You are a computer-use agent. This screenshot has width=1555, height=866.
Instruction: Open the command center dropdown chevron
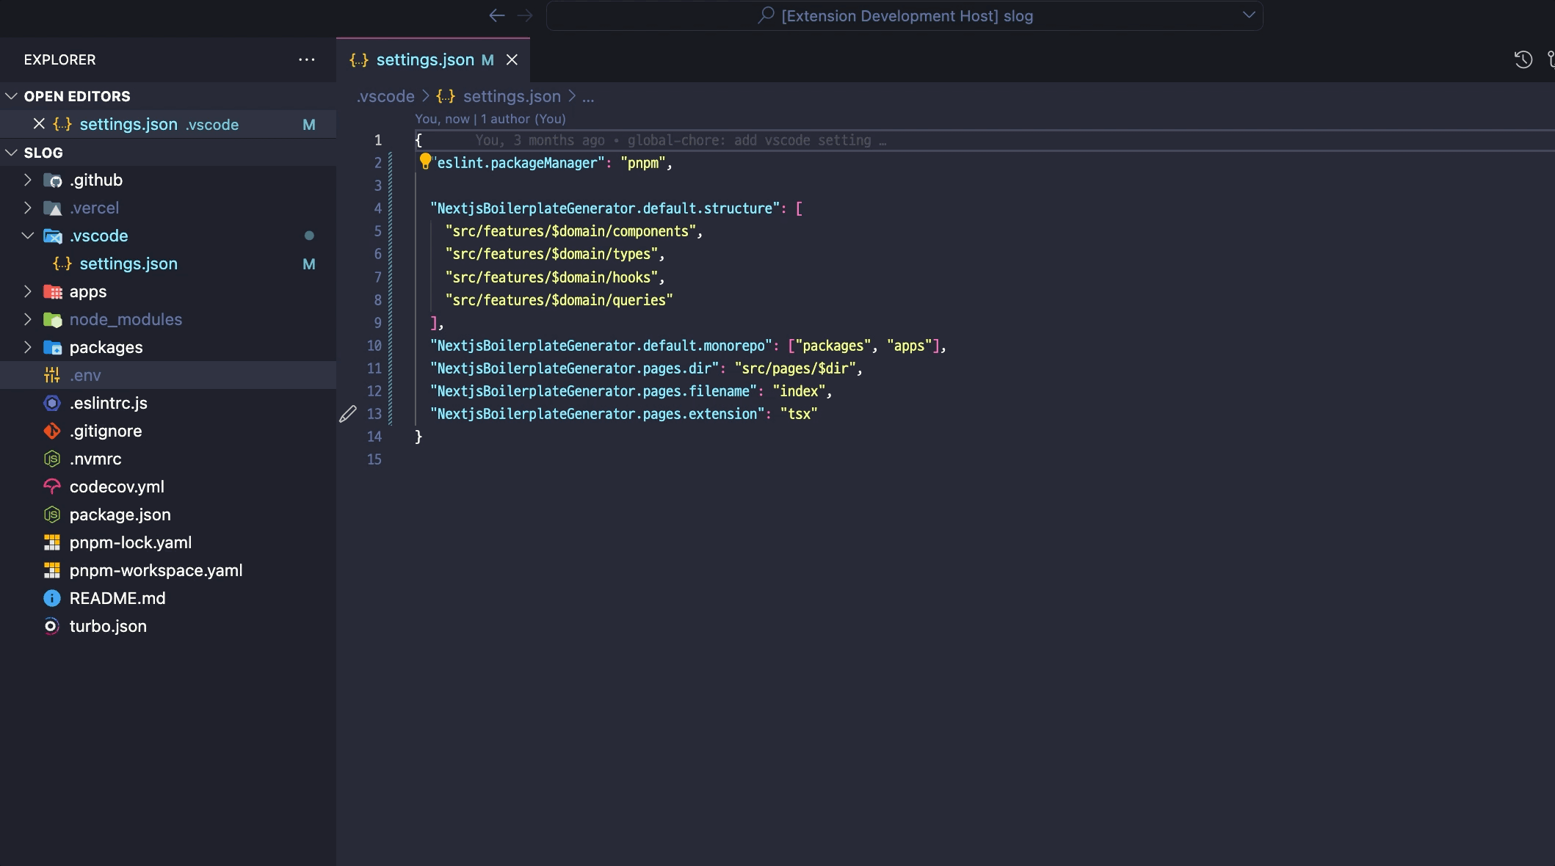(1248, 15)
